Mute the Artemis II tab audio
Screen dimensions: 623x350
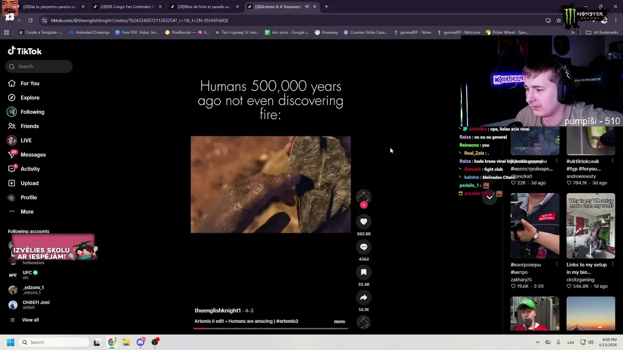pyautogui.click(x=307, y=7)
